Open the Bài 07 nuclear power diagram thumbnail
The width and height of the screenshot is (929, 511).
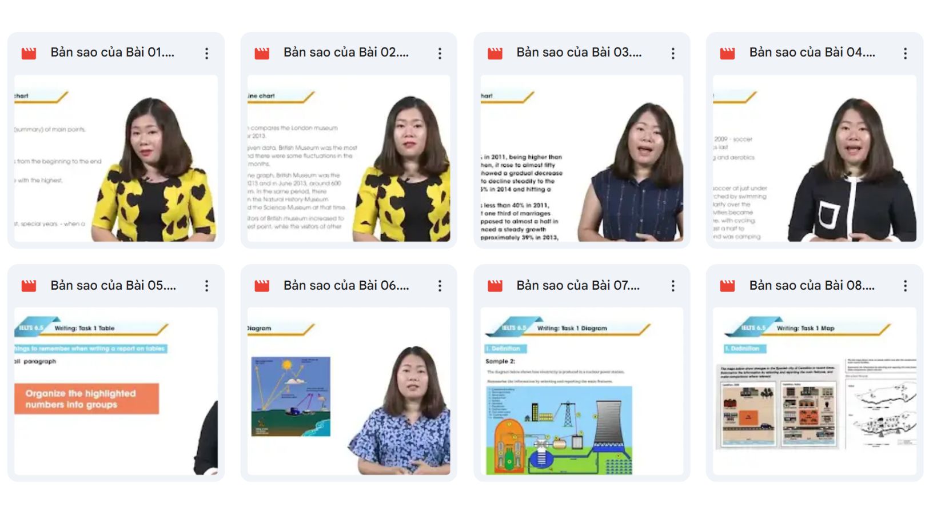tap(582, 391)
